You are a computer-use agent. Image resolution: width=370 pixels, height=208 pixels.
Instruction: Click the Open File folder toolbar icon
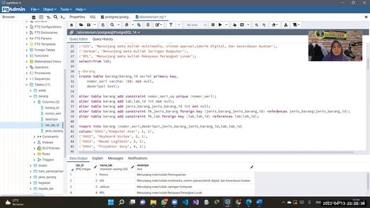click(x=81, y=25)
